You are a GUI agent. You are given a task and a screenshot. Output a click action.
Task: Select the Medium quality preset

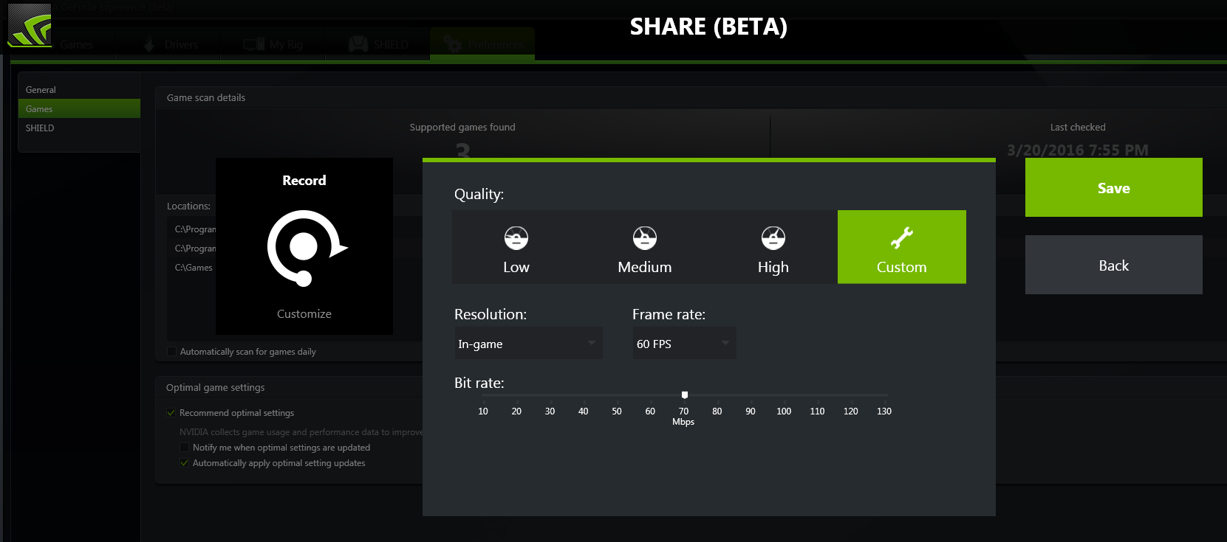645,247
